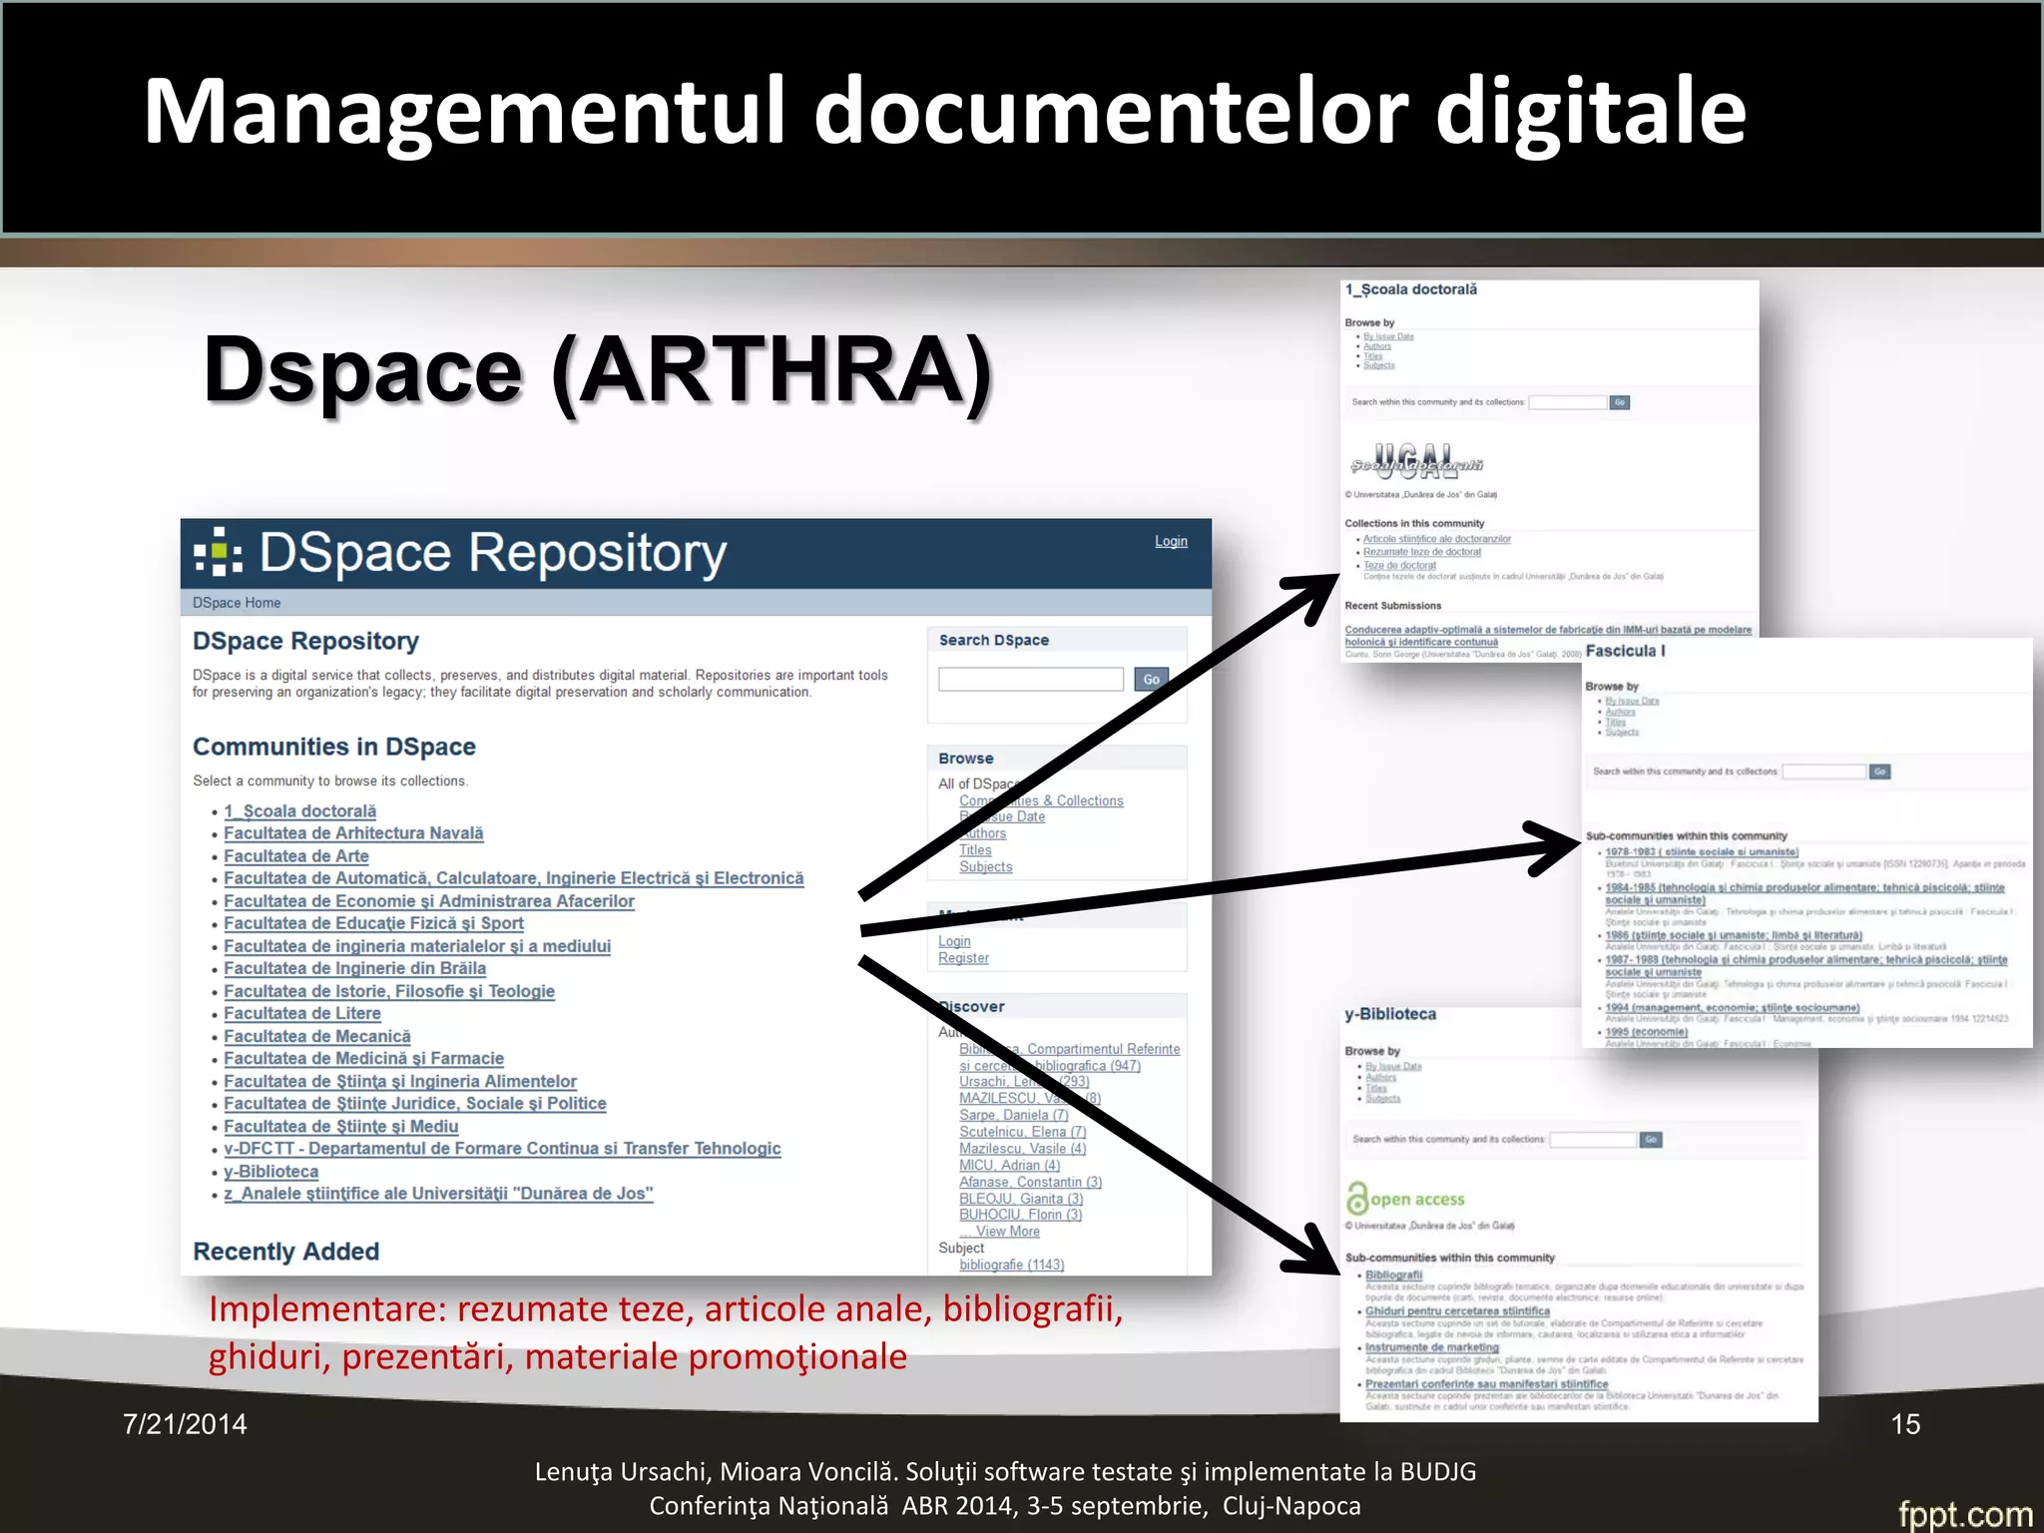Open Facultatea de Inginerie din Brăila
Image resolution: width=2044 pixels, height=1533 pixels.
[355, 968]
